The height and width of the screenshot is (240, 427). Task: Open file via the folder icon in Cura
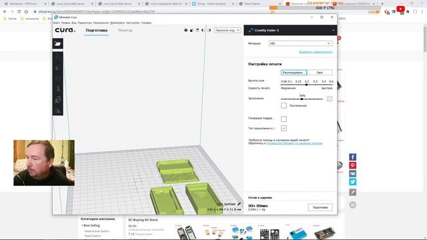pyautogui.click(x=58, y=43)
